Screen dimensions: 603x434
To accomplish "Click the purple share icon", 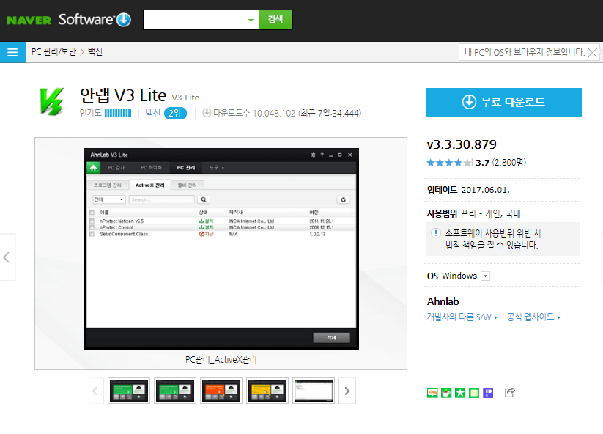I will pyautogui.click(x=488, y=392).
